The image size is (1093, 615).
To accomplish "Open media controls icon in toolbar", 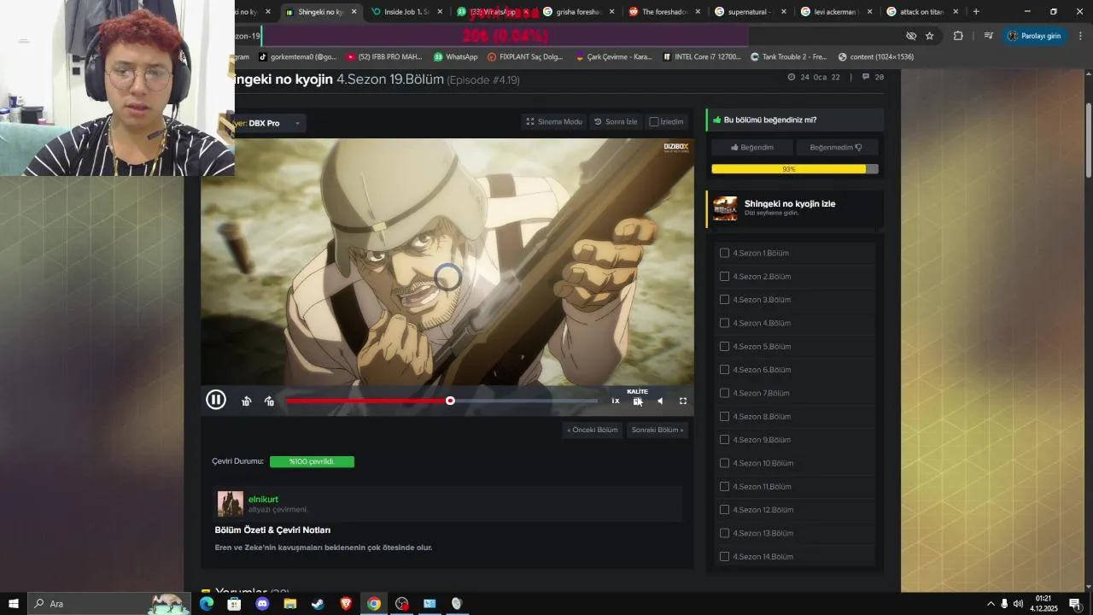I will (988, 36).
